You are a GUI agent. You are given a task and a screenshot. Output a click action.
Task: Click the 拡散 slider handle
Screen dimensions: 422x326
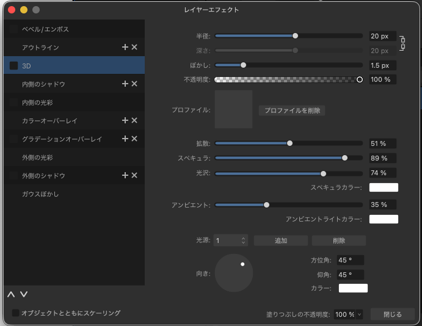[x=289, y=143]
